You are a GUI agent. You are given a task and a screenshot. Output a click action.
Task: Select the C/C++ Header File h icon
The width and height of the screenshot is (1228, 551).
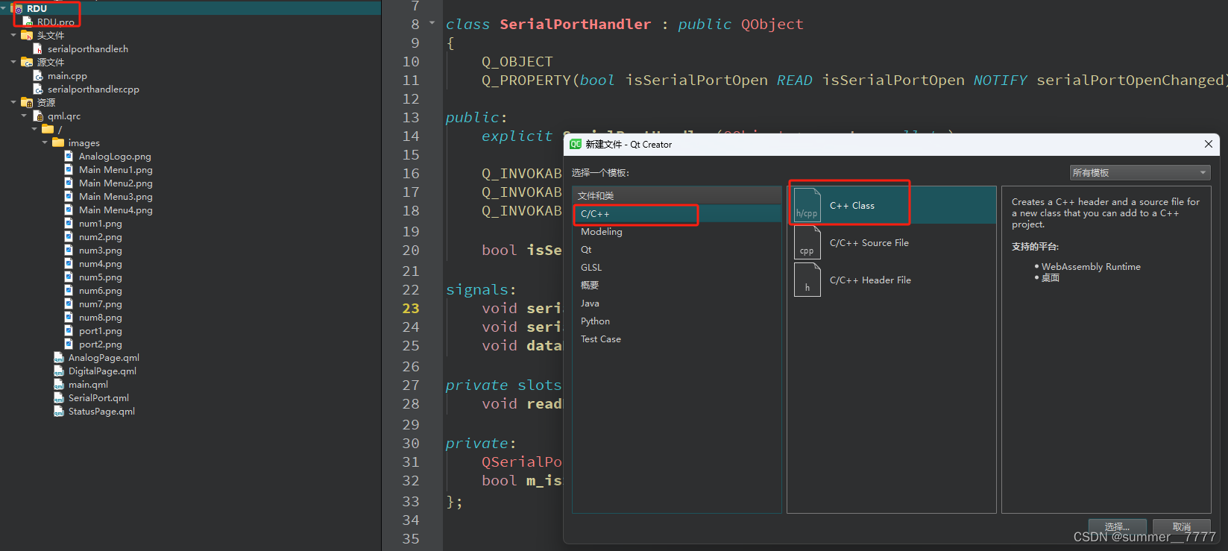(807, 280)
